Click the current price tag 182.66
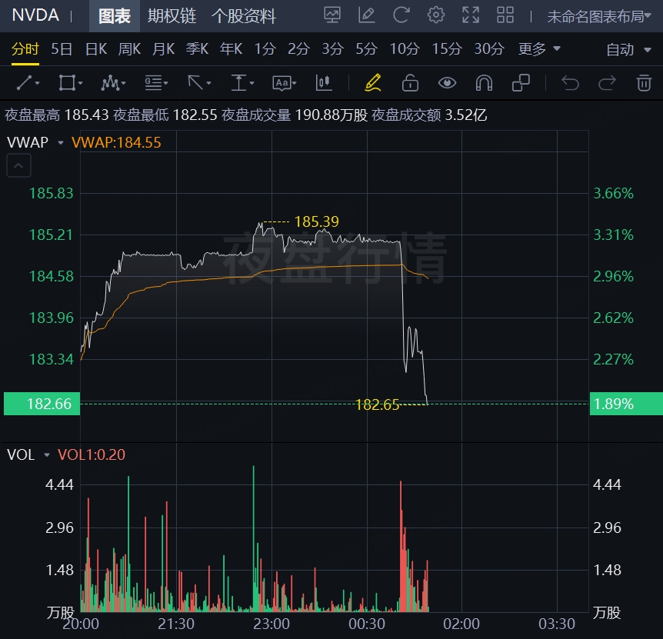Viewport: 663px width, 639px height. [42, 404]
